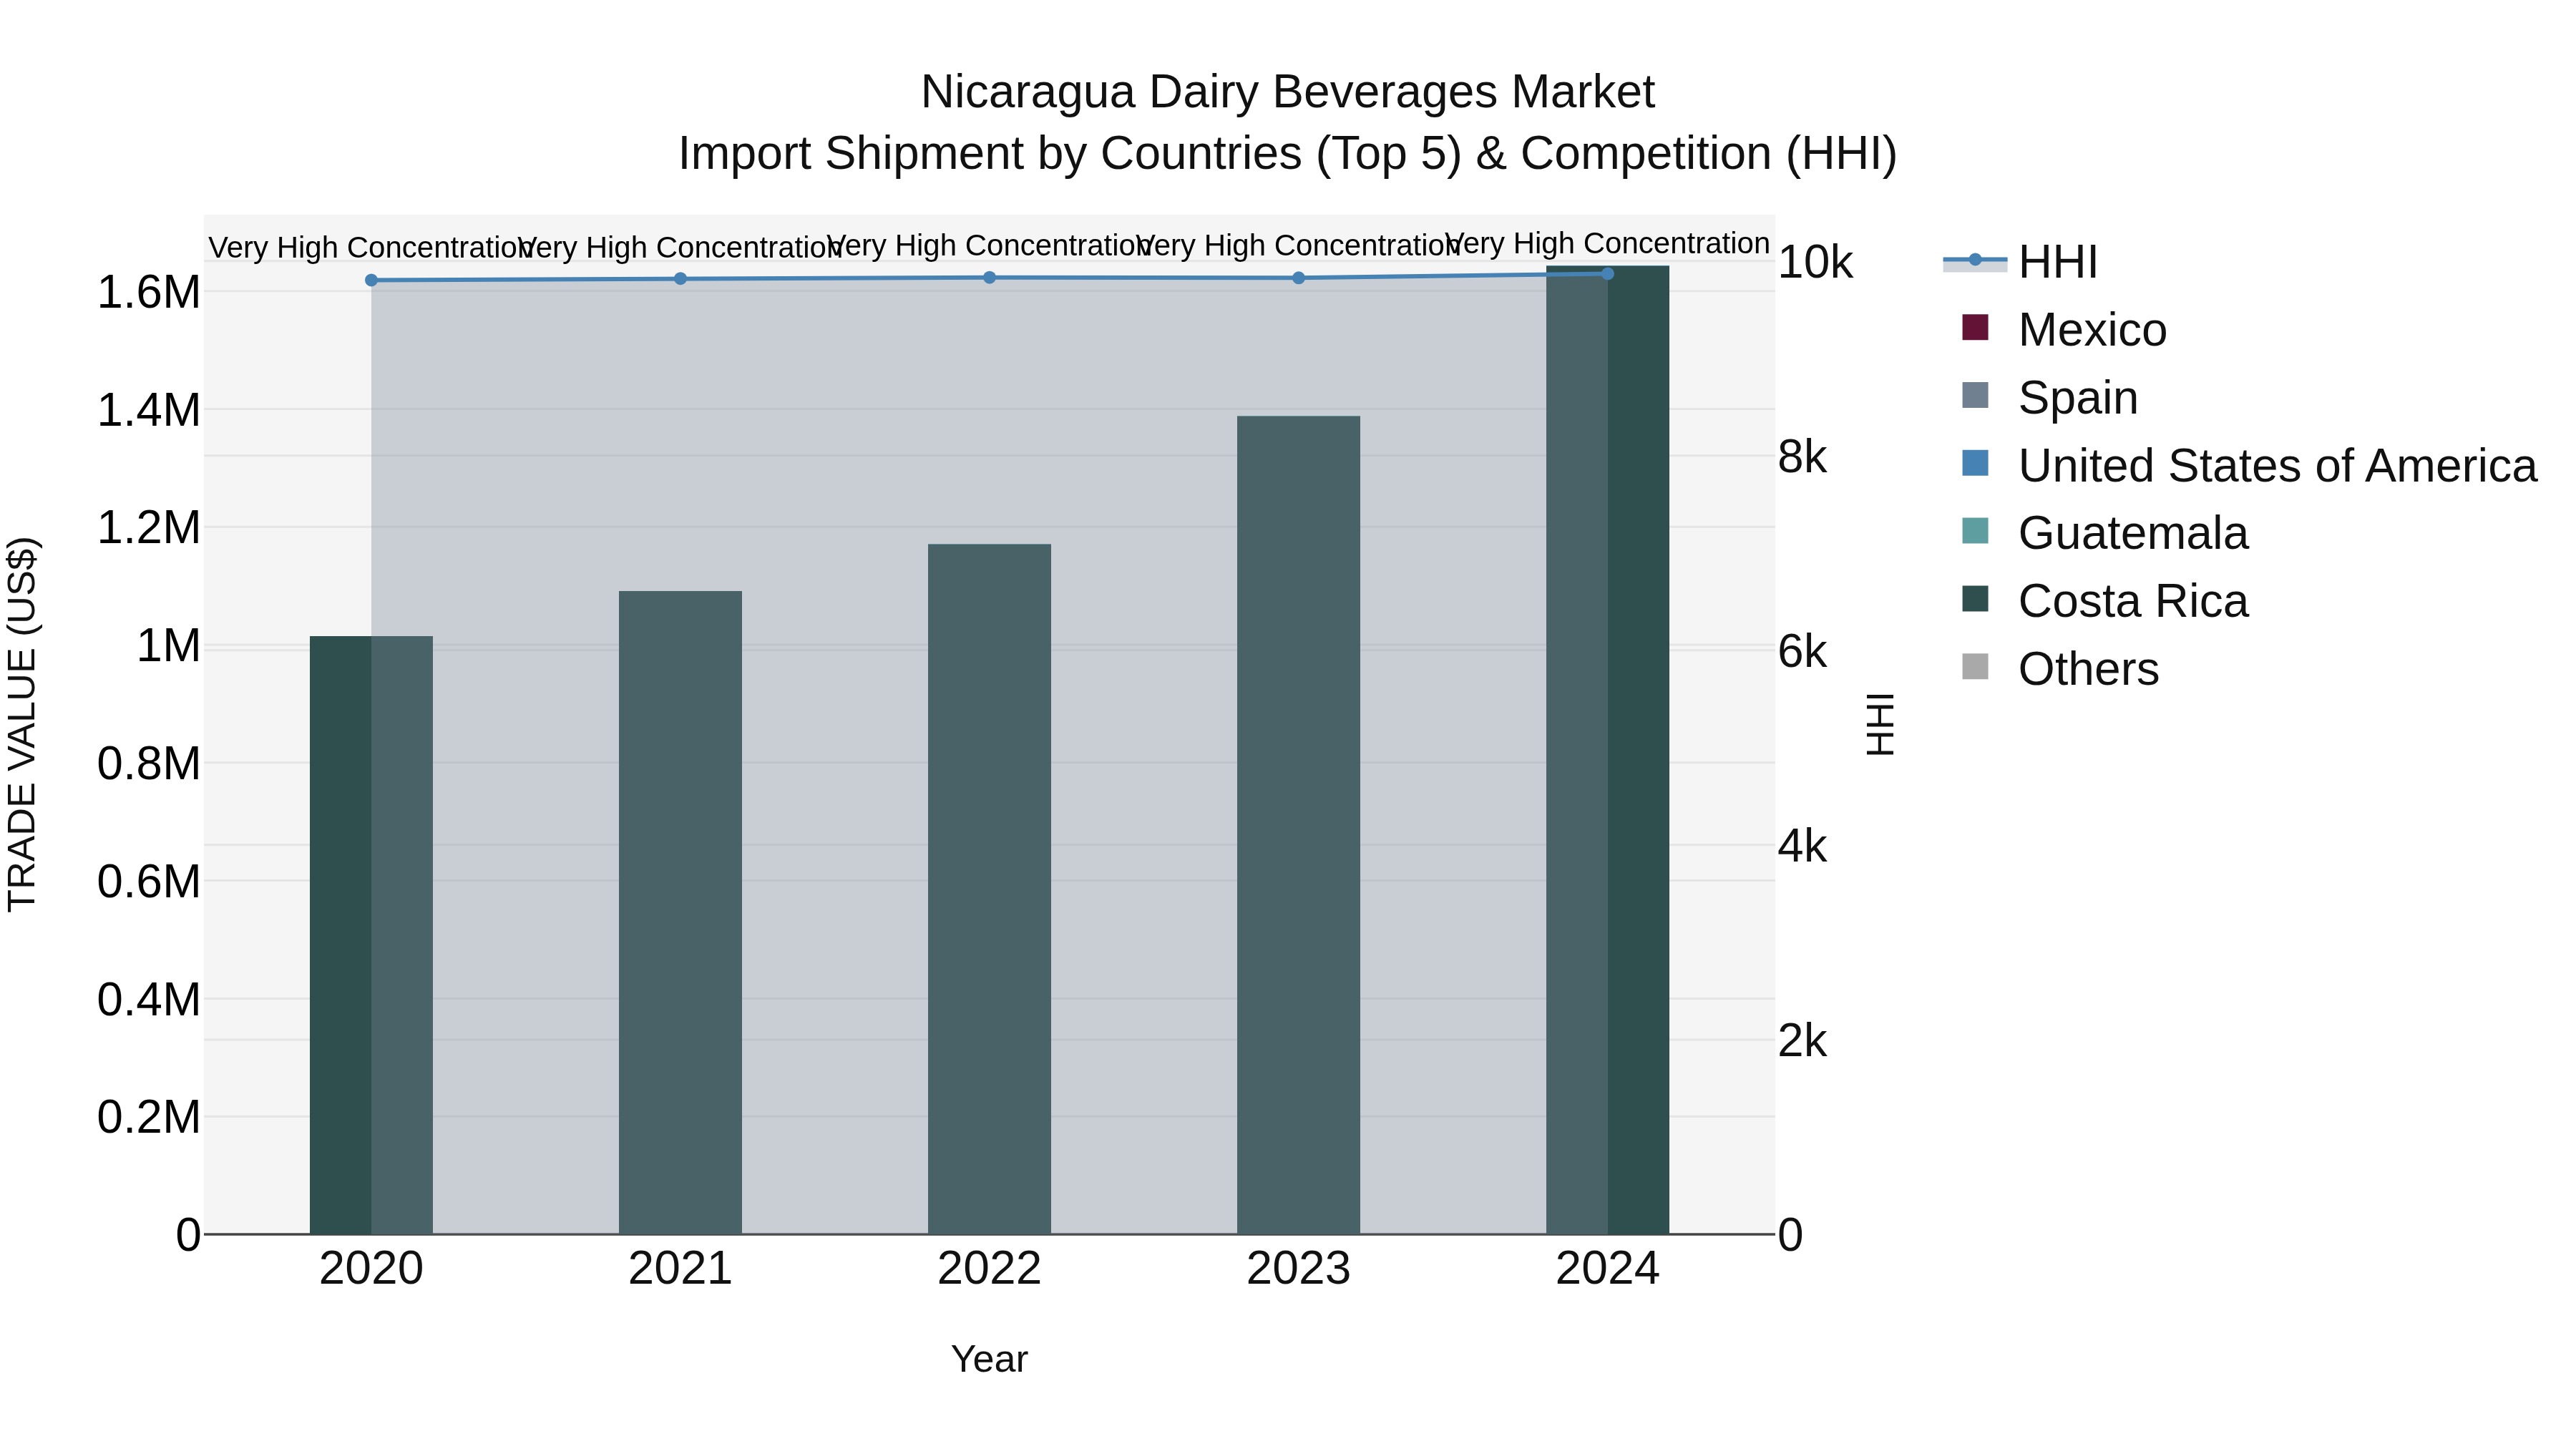Click the Year x-axis title
Screen dimensions: 2576x1449
tap(989, 1359)
